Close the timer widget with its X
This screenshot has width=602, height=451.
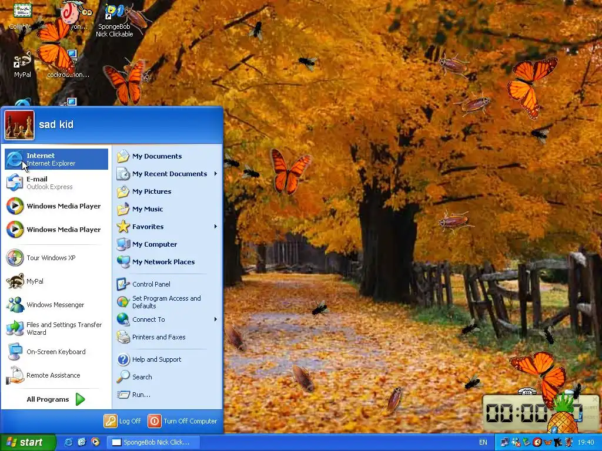[x=595, y=399]
